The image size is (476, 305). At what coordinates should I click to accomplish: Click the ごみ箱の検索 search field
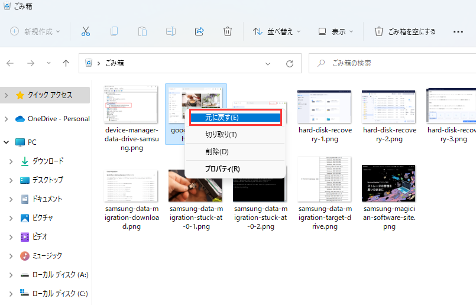[390, 63]
